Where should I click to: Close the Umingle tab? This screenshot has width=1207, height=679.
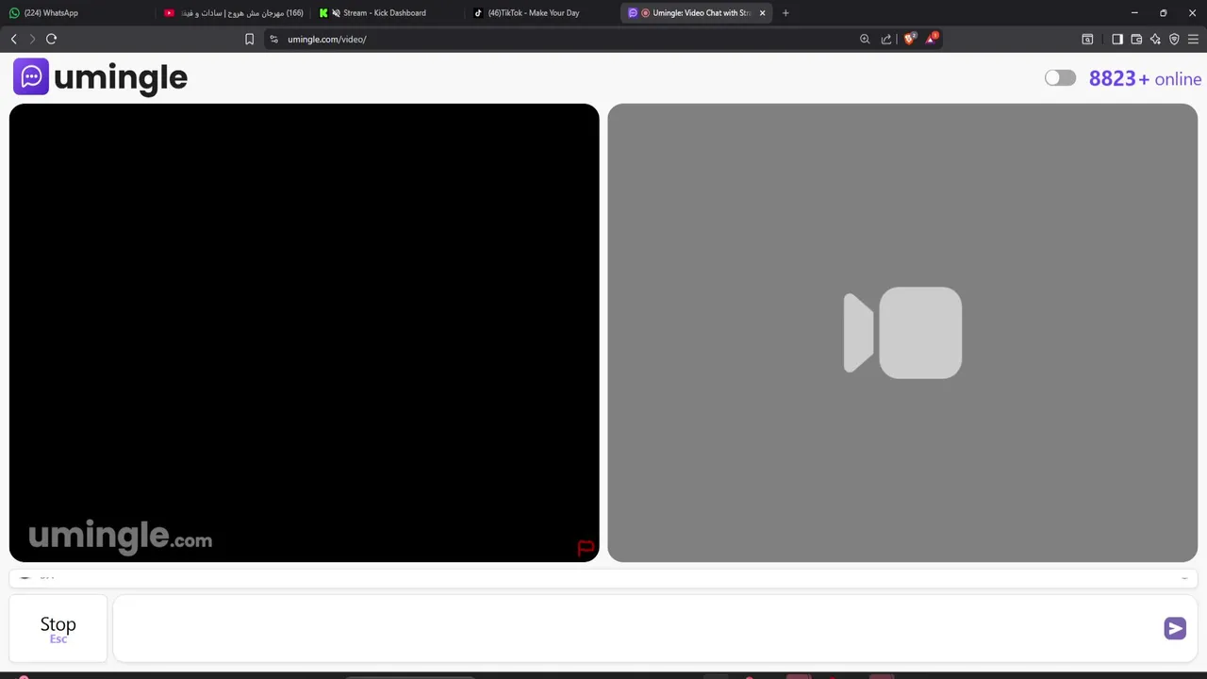tap(762, 13)
